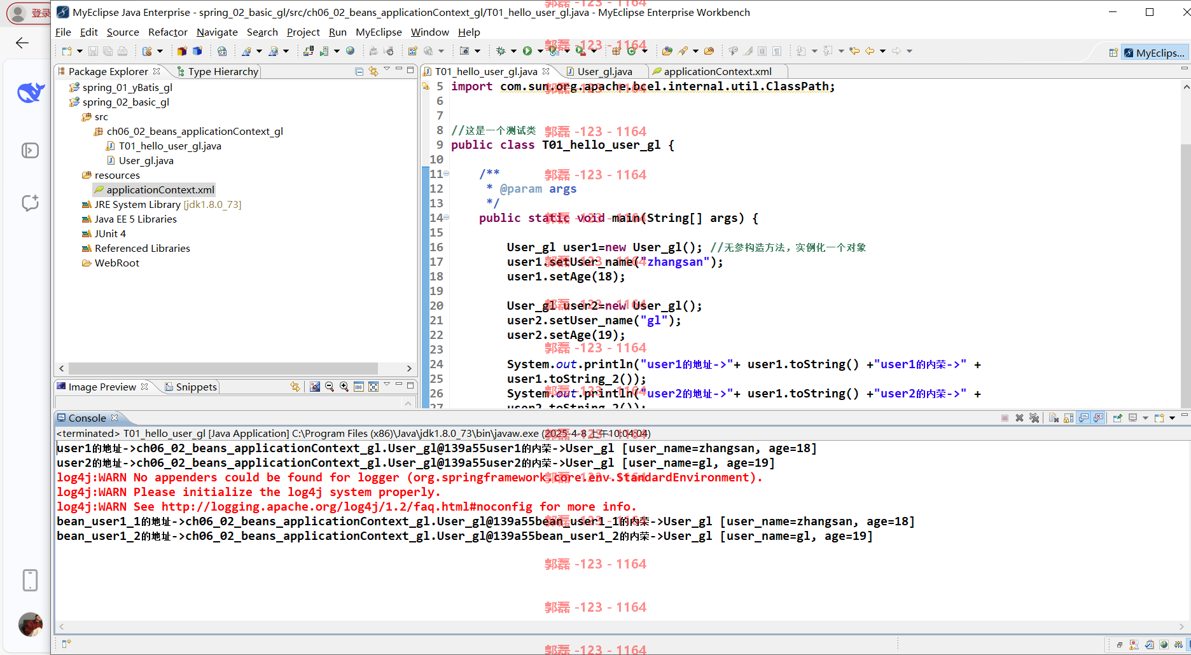Viewport: 1191px width, 655px height.
Task: Collapse the method fold at line 14
Action: (x=446, y=217)
